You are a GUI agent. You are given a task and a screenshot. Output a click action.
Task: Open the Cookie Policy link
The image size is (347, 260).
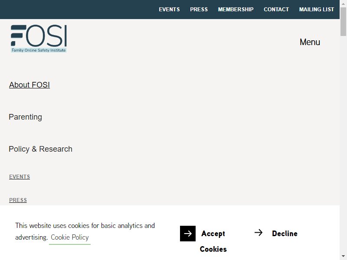70,237
